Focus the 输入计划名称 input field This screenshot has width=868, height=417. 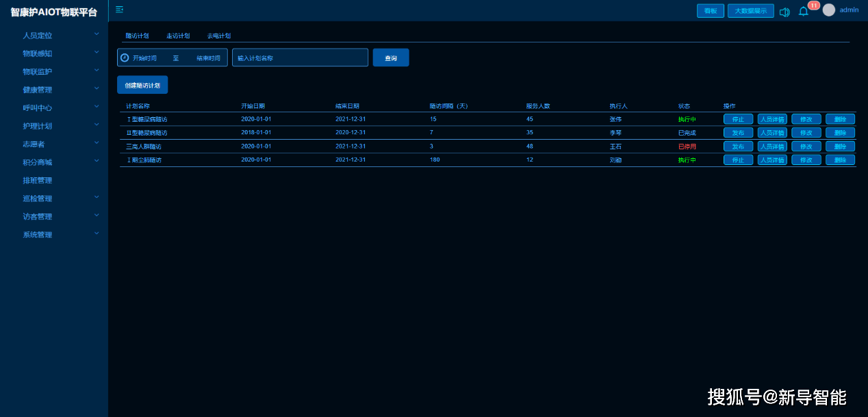300,58
